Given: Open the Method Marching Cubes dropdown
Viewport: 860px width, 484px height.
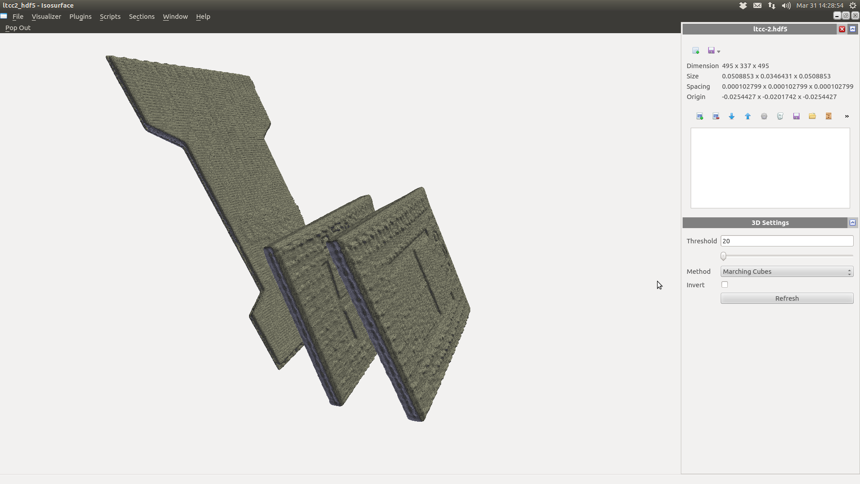Looking at the screenshot, I should coord(787,272).
